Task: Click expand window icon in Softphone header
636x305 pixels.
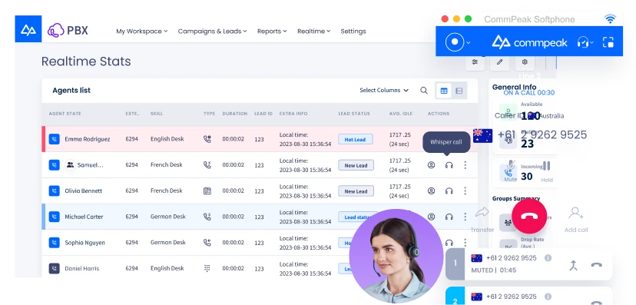Action: pos(608,42)
